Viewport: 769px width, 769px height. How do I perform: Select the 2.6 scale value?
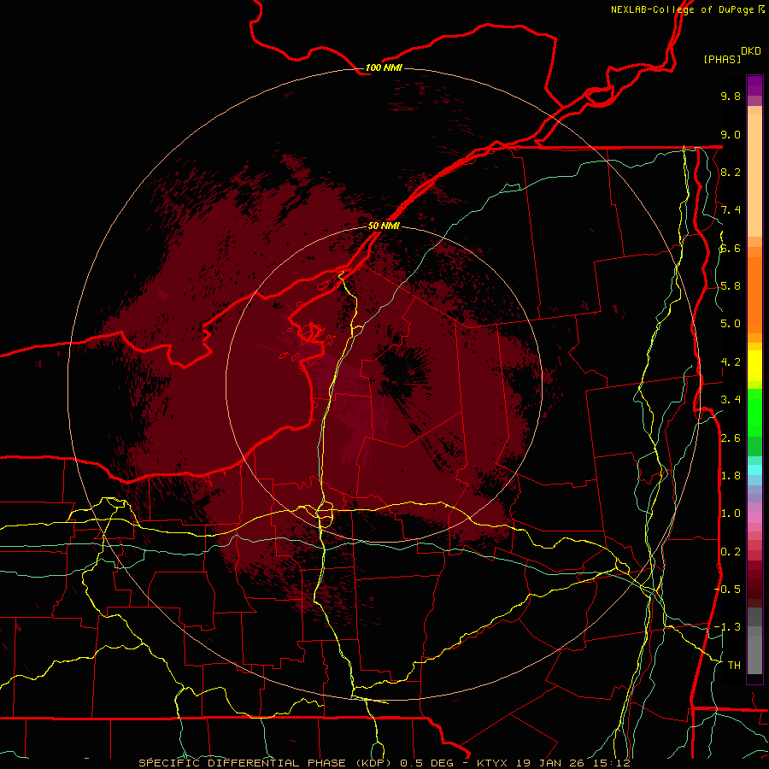731,438
